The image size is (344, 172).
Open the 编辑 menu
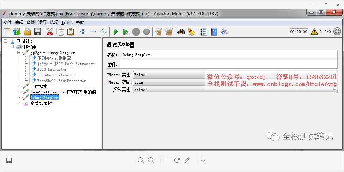(x=19, y=22)
